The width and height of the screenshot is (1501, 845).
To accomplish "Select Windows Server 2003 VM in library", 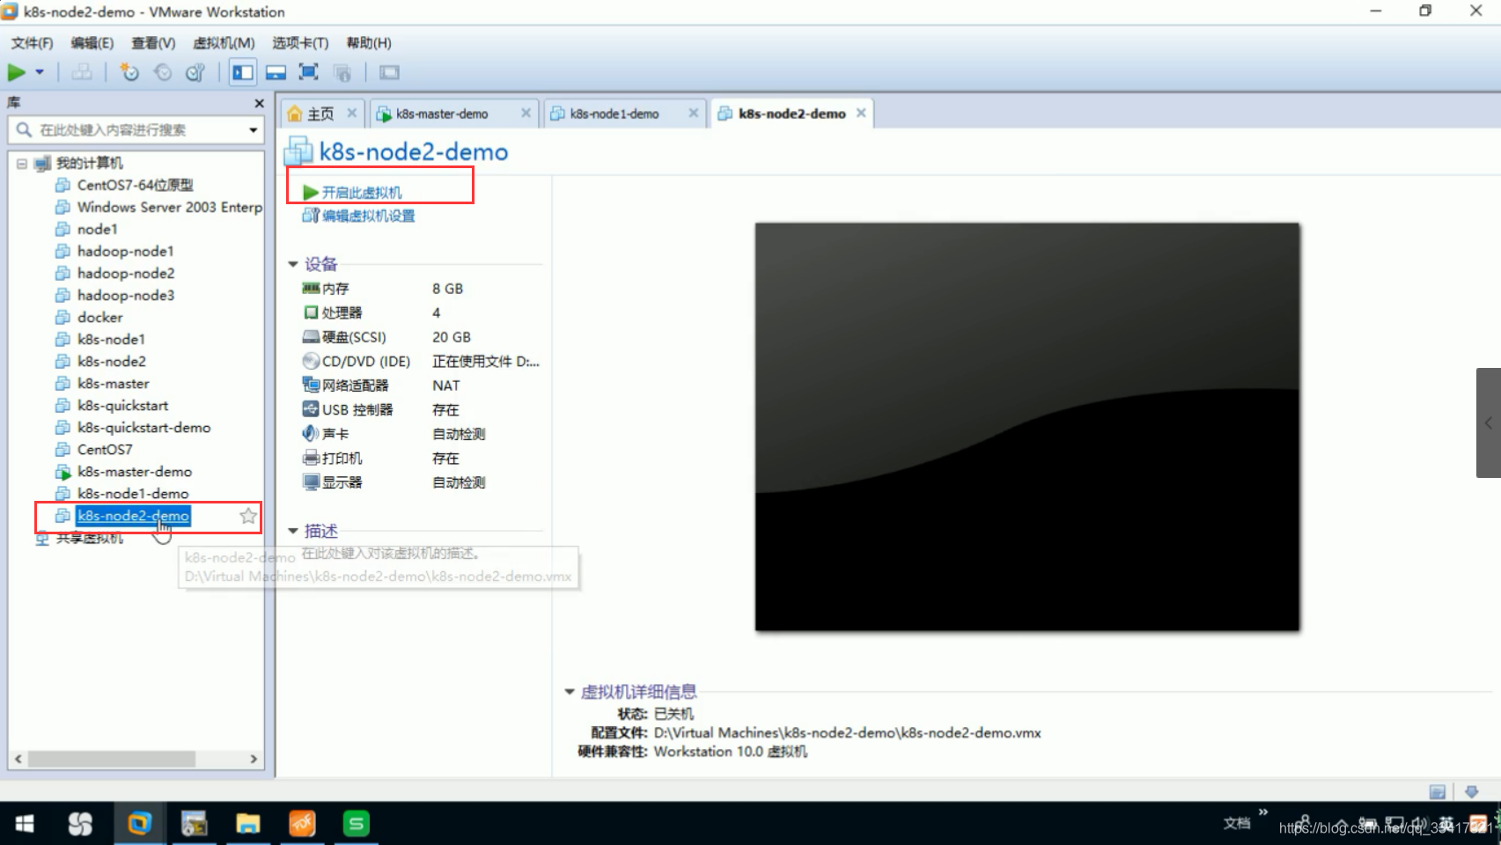I will click(x=169, y=207).
